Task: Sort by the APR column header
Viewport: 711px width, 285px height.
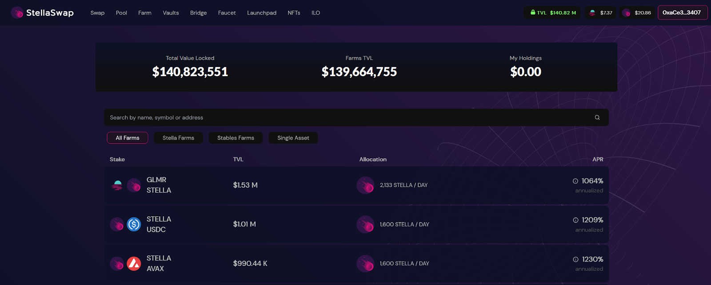Action: point(598,159)
